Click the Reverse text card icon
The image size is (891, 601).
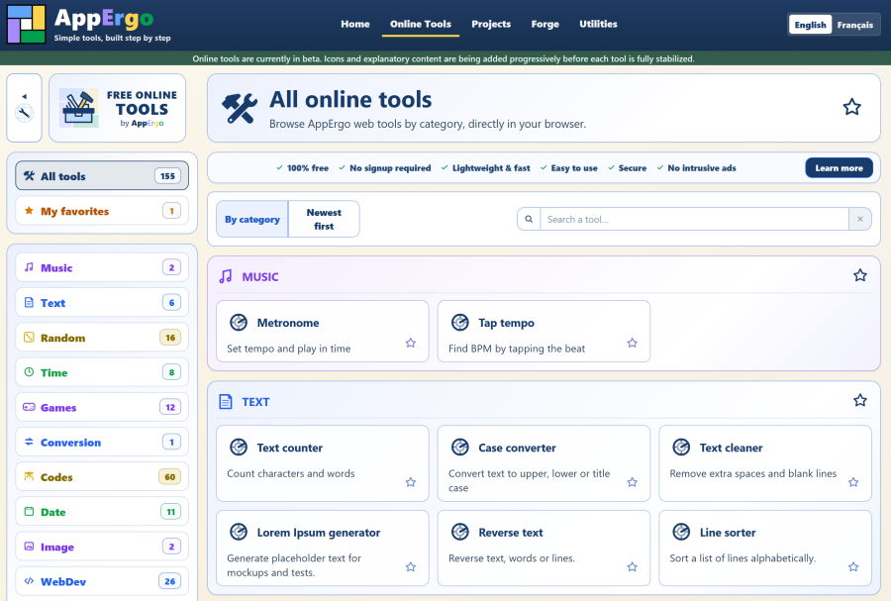(459, 532)
